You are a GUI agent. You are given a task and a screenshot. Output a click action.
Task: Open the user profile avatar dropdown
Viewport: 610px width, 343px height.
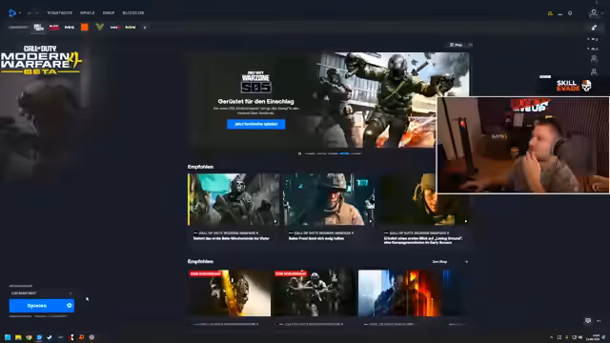pyautogui.click(x=594, y=13)
